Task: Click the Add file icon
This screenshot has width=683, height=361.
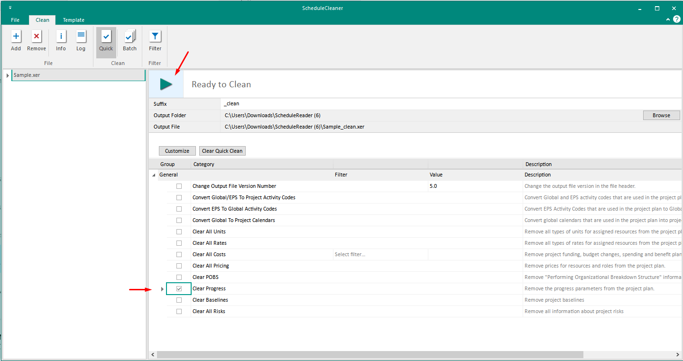Action: click(x=16, y=37)
